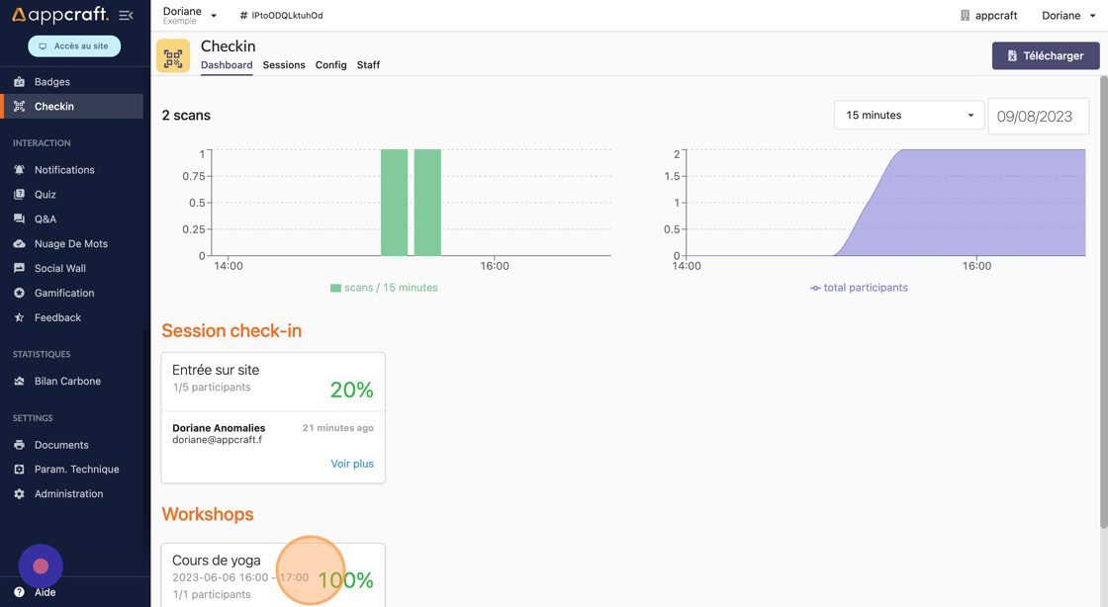Expand the Doriane Exemple event selector
1108x607 pixels.
click(x=190, y=16)
